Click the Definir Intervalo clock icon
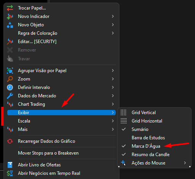Viewport: 195px width, 179px height. click(x=10, y=87)
